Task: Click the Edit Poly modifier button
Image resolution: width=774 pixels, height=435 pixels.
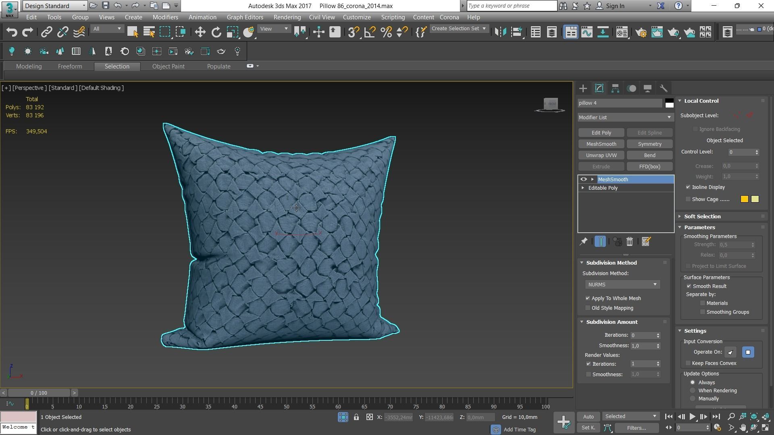Action: pyautogui.click(x=601, y=133)
